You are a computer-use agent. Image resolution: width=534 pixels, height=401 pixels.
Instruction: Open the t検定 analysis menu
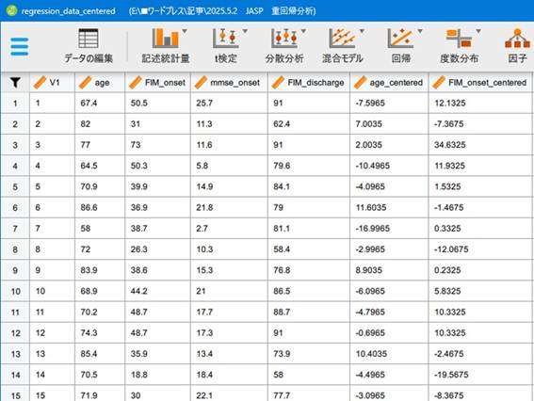point(225,46)
